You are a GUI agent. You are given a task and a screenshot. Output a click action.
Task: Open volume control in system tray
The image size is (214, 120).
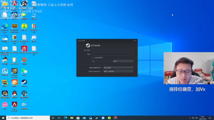[196, 118]
